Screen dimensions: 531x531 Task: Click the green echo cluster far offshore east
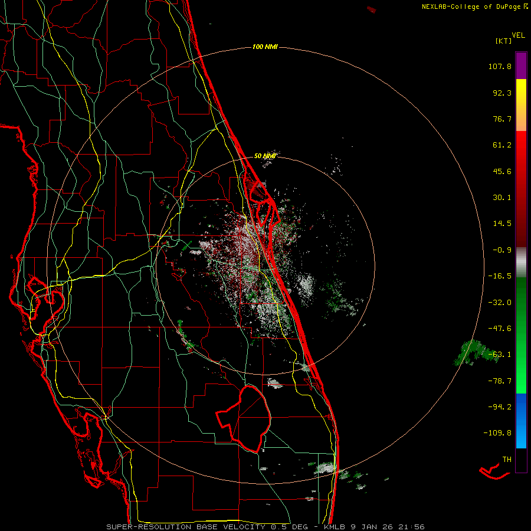tap(477, 353)
